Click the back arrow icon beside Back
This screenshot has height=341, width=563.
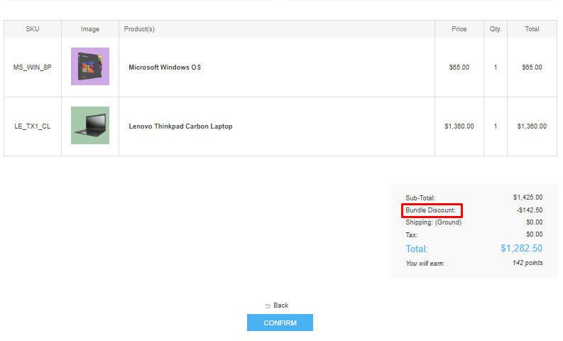pos(268,305)
